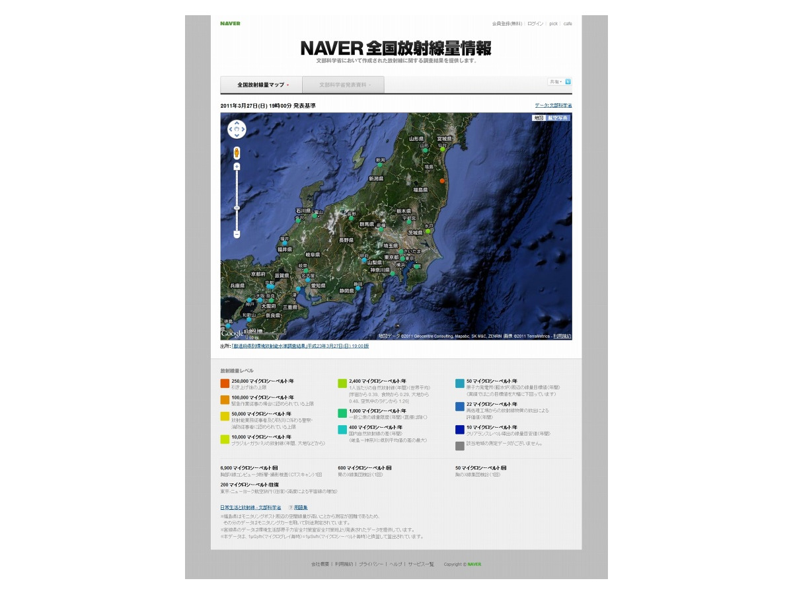The width and height of the screenshot is (793, 595).
Task: Click the footer サービス一覧 link
Action: pos(421,565)
